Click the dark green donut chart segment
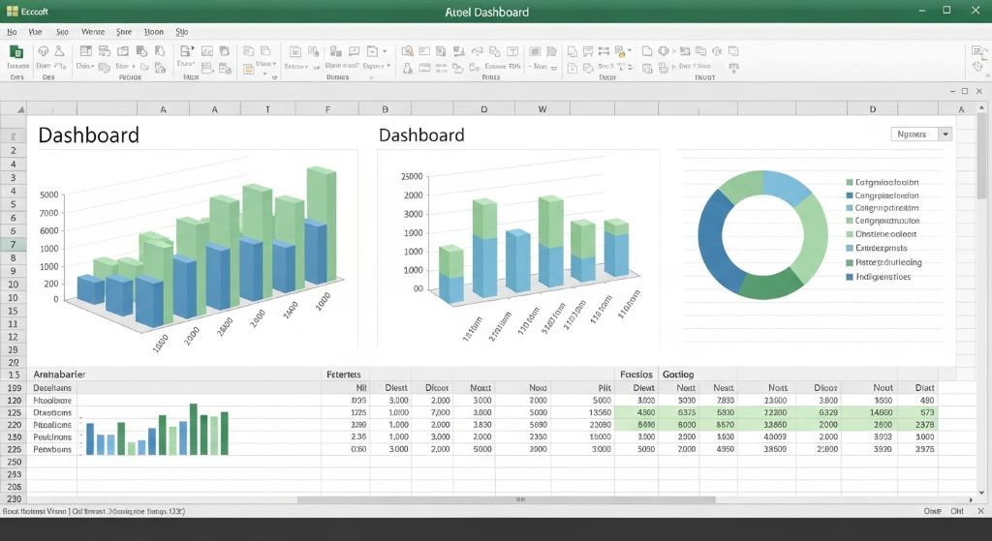 [772, 285]
